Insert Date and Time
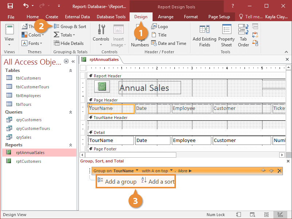 tap(169, 43)
